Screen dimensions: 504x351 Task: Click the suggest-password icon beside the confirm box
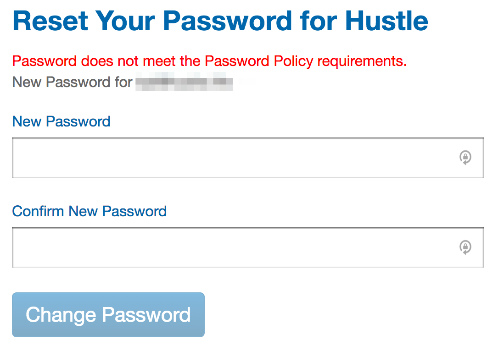coord(465,247)
